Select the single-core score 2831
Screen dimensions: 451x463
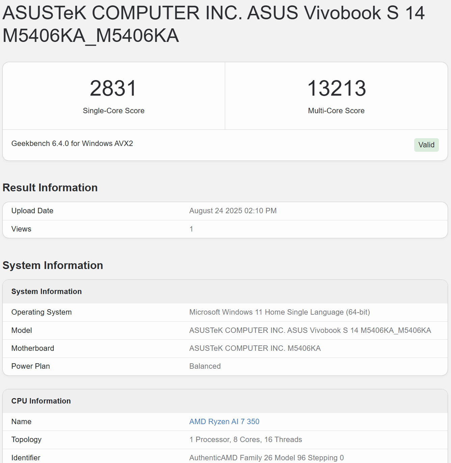pos(113,88)
